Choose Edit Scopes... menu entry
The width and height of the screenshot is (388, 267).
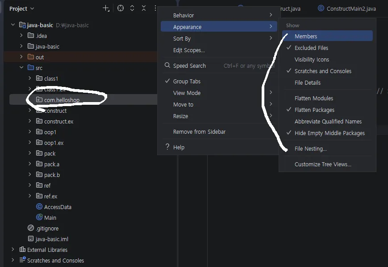click(219, 50)
